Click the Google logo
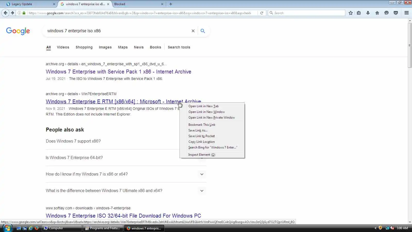The width and height of the screenshot is (412, 232). point(18,31)
